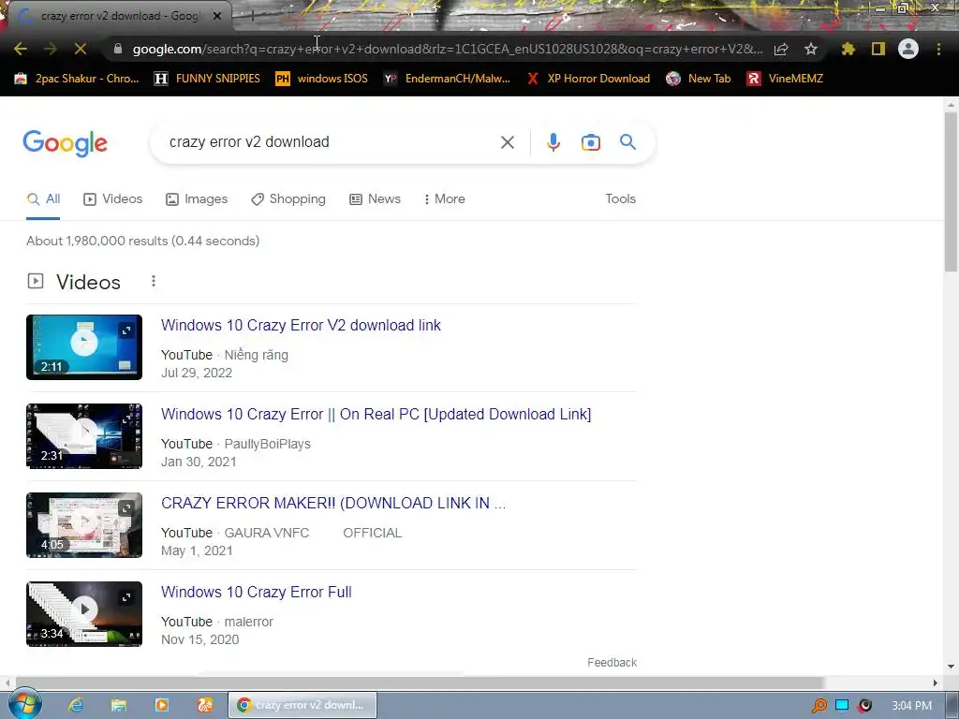Screen dimensions: 959x719
Task: Open CRAZY ERROR MAKER!! video link
Action: click(x=333, y=503)
